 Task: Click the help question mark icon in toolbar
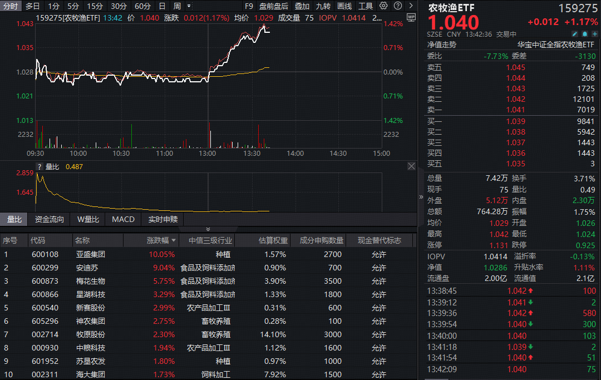point(398,6)
